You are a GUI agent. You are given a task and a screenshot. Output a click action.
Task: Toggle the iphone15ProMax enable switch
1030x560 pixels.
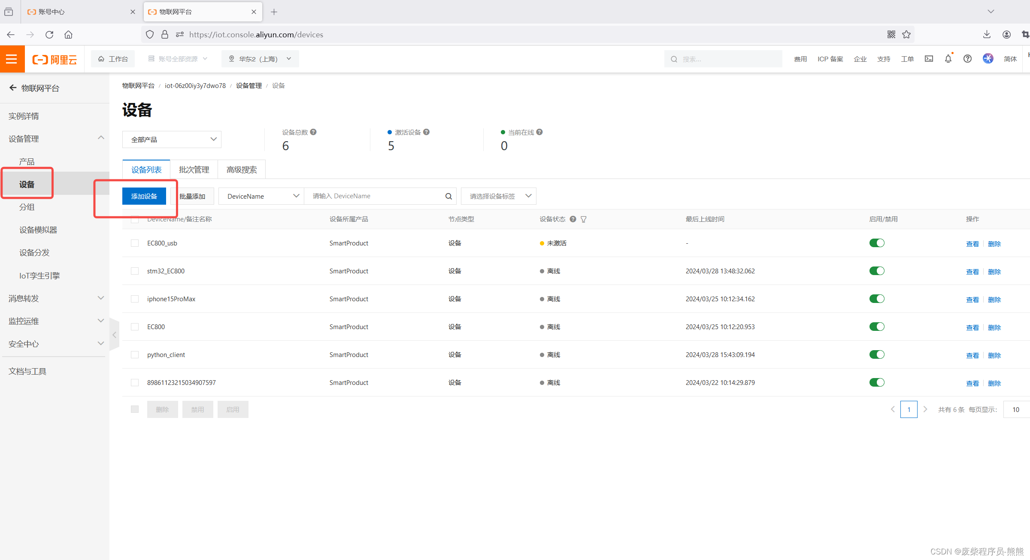[x=877, y=299]
